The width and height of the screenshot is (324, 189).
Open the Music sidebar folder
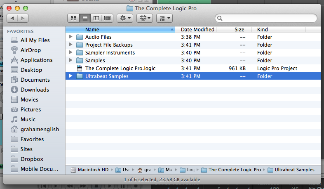[28, 119]
